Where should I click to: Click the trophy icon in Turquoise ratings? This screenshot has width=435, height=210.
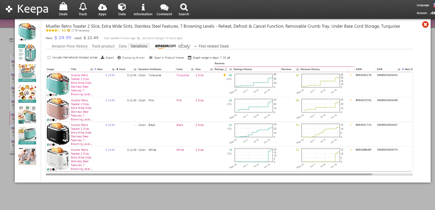[225, 75]
